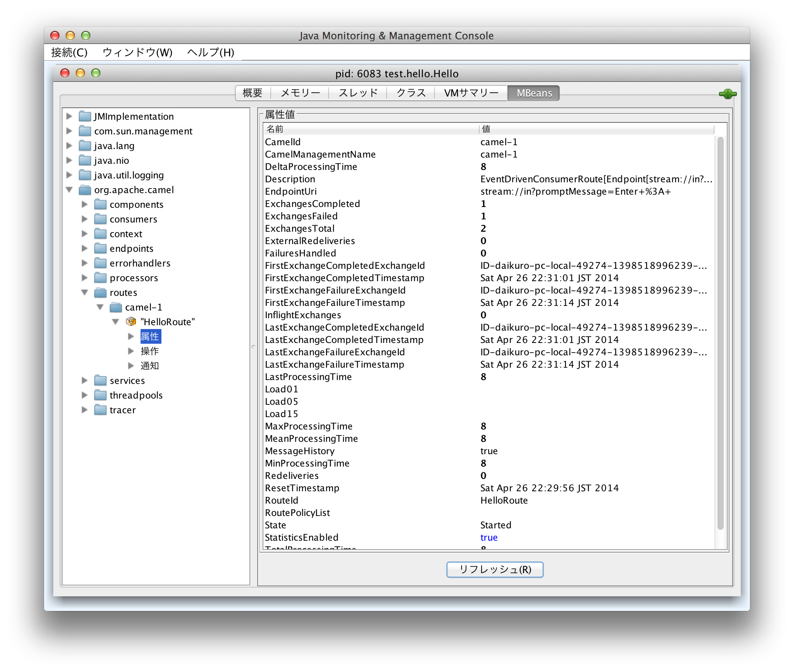Click the Description value cell

tap(597, 179)
